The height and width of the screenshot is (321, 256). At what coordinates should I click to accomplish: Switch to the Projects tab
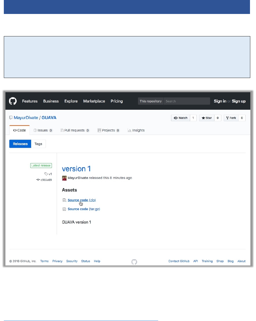pos(108,131)
